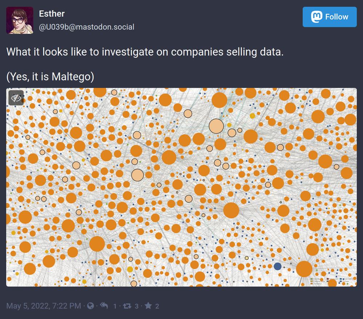Open the Esther display name link
The height and width of the screenshot is (319, 363).
[52, 14]
